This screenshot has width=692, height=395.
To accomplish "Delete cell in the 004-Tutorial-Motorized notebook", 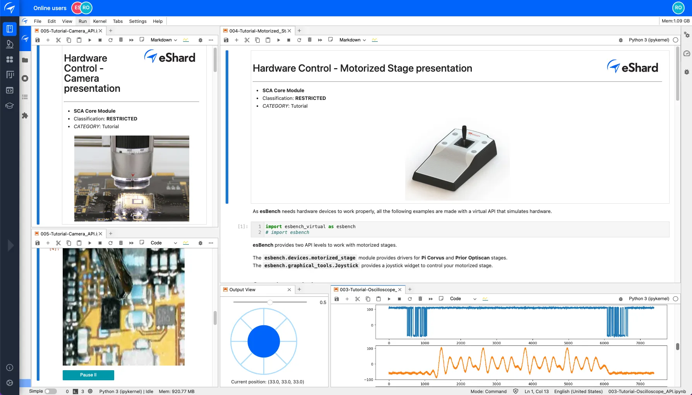I will pyautogui.click(x=310, y=40).
